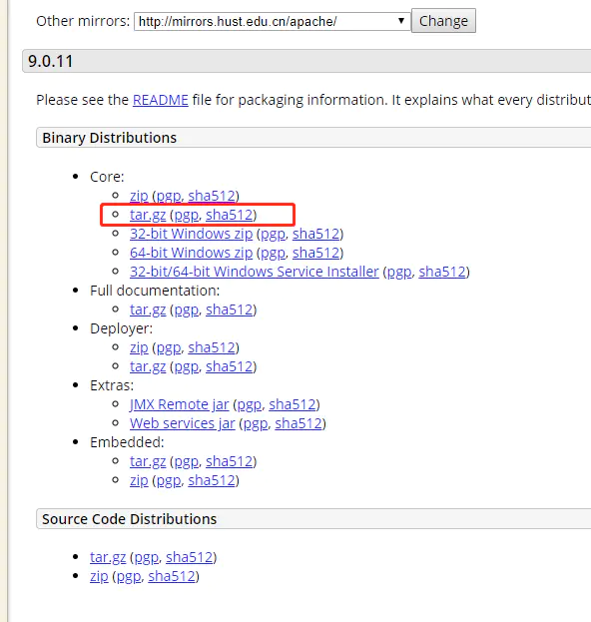Download Source Code tar.gz
This screenshot has height=622, width=591.
[x=108, y=557]
